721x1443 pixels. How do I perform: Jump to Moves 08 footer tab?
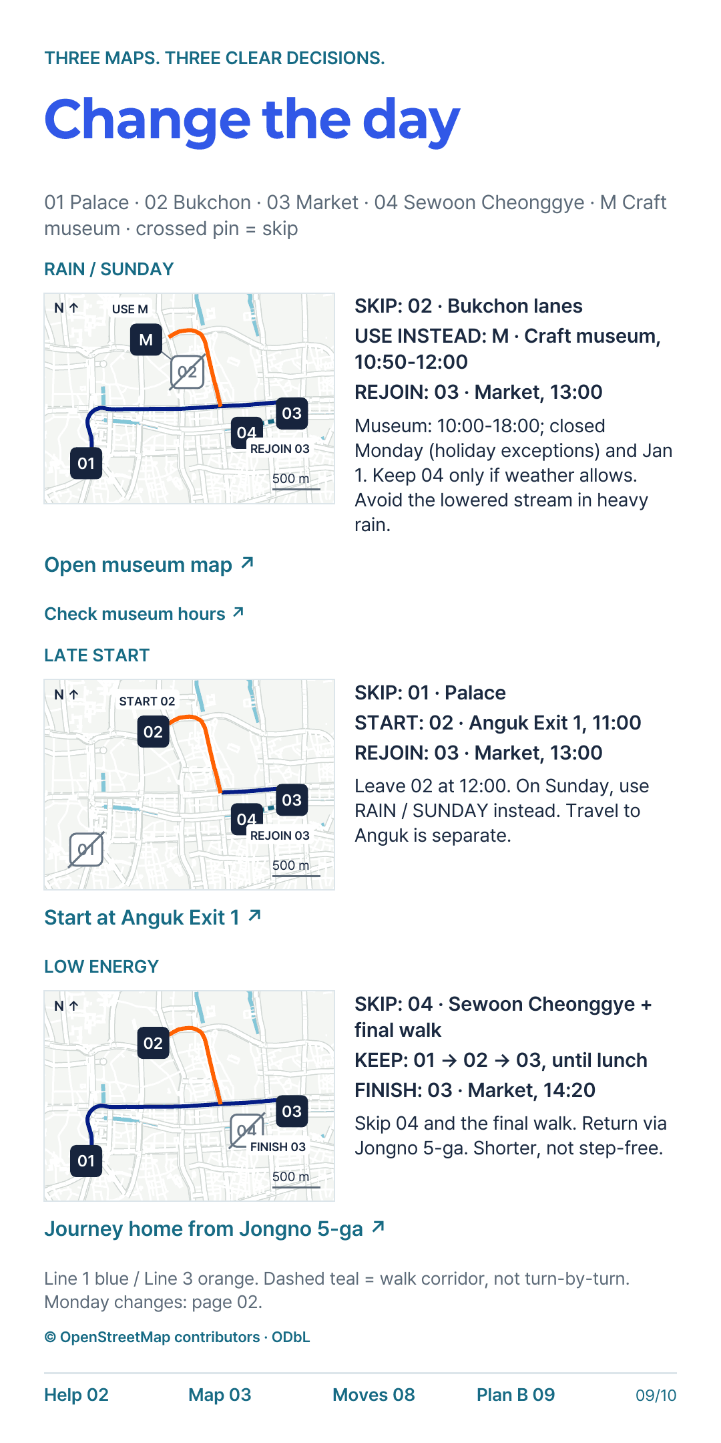click(373, 1394)
